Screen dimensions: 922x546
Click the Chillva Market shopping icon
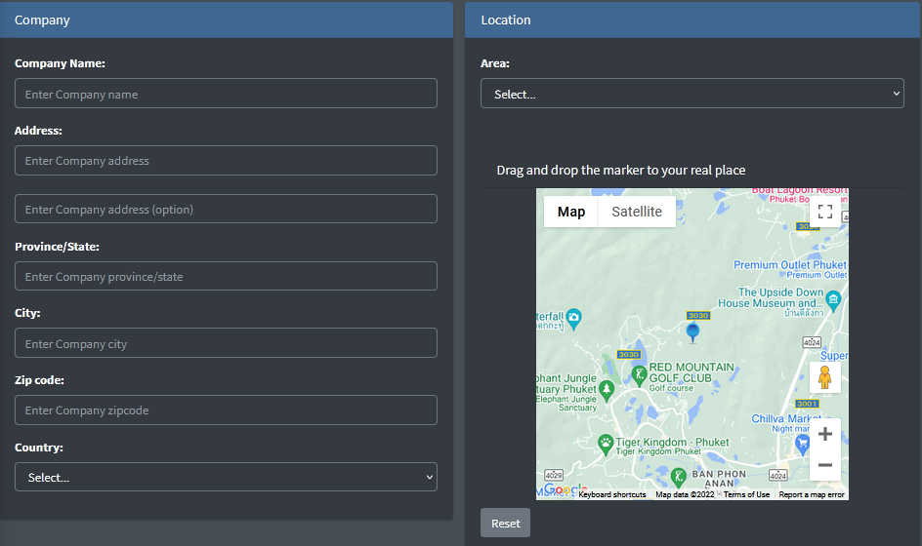pyautogui.click(x=803, y=443)
